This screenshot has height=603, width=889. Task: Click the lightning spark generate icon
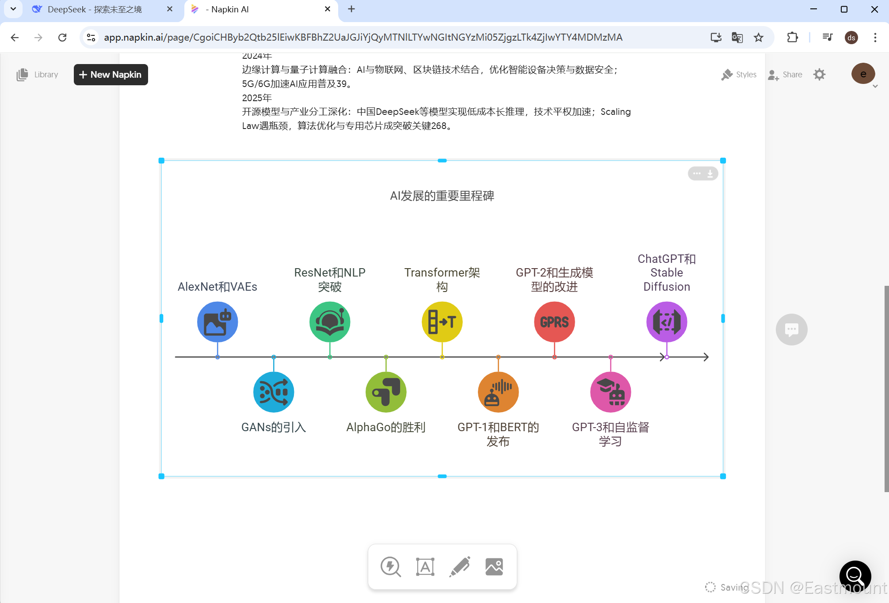390,566
